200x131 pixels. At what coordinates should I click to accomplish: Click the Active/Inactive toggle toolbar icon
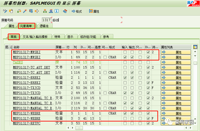[11, 11]
